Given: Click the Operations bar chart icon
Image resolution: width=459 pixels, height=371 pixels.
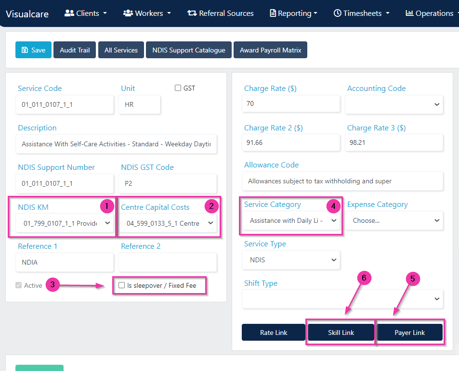Looking at the screenshot, I should point(409,13).
